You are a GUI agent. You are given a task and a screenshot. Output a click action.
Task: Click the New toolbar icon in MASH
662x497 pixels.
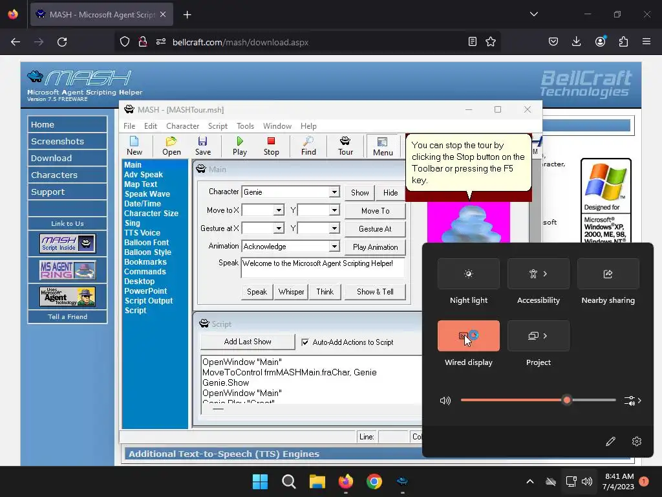[x=134, y=146]
